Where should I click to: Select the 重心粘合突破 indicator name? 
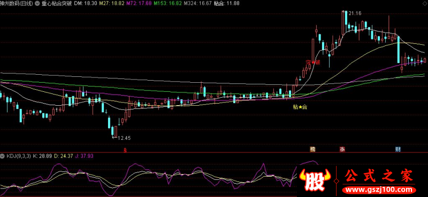pos(57,4)
